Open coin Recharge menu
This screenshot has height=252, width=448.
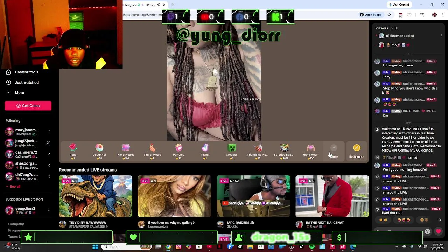pos(357,152)
